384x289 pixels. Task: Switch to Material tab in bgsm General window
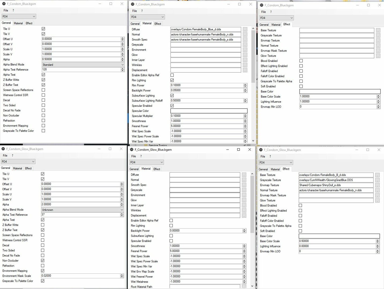pos(18,23)
